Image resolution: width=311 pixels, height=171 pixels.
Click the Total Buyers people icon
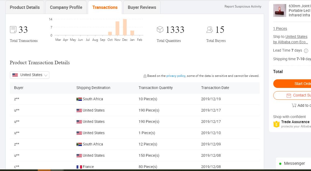pyautogui.click(x=210, y=30)
